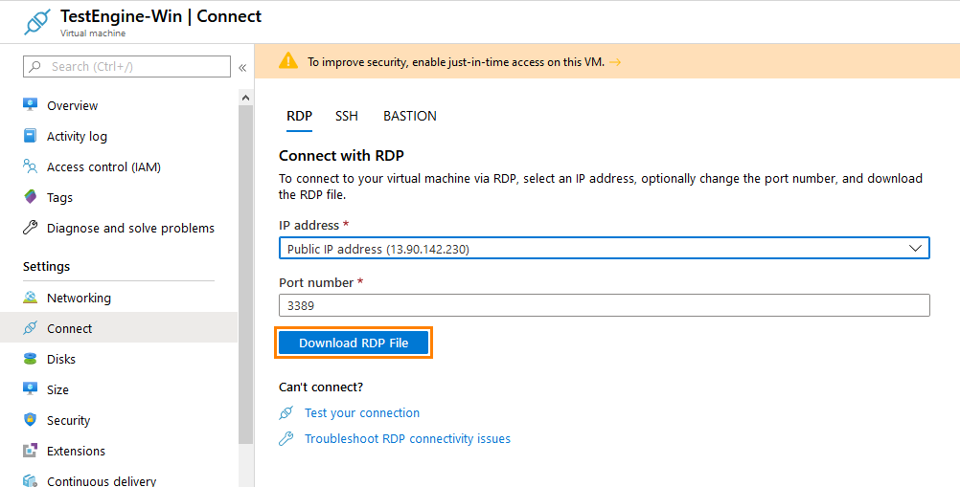Image resolution: width=960 pixels, height=487 pixels.
Task: Click the sidebar scroll up arrow
Action: click(x=245, y=98)
